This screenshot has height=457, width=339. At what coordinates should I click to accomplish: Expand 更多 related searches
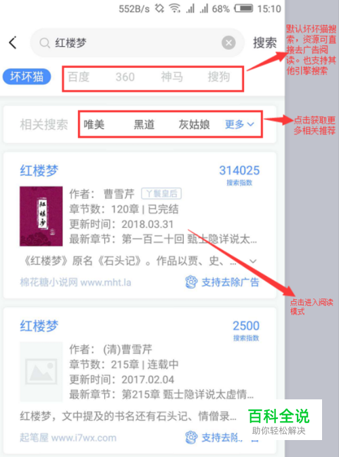[x=239, y=124]
